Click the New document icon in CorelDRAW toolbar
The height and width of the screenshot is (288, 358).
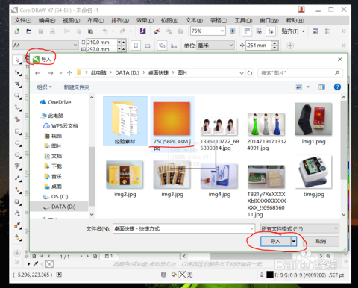click(x=17, y=31)
